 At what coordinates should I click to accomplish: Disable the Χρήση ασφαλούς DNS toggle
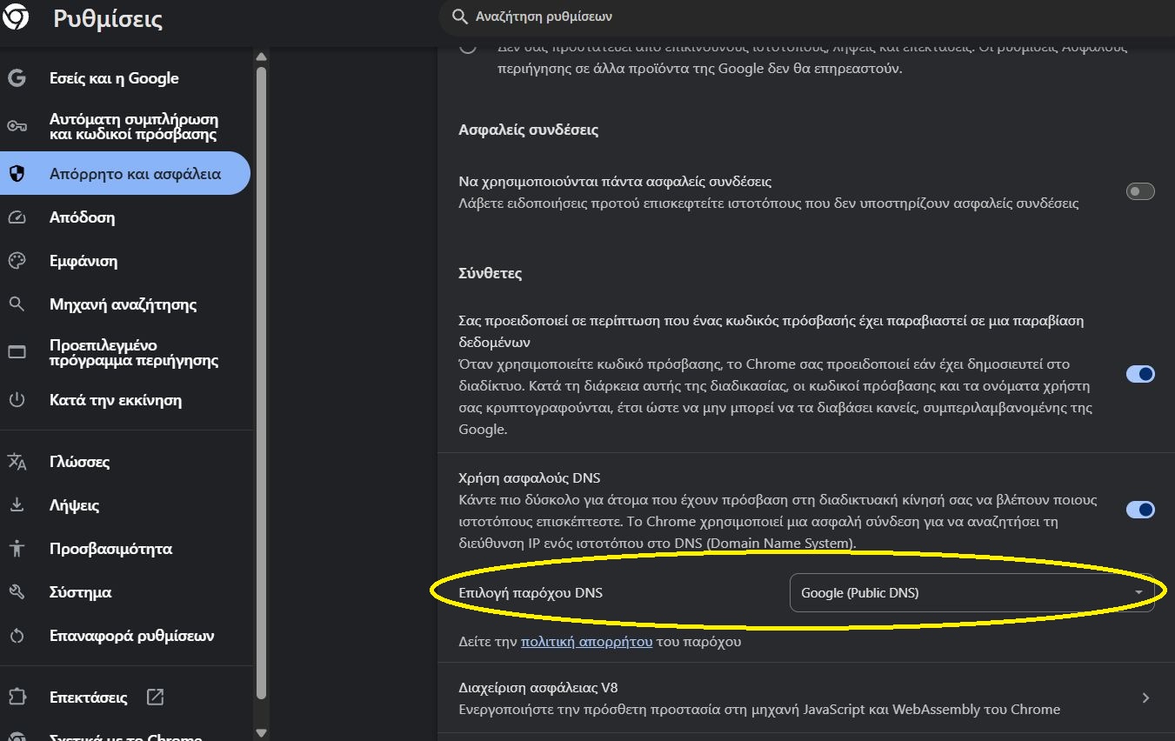tap(1139, 510)
